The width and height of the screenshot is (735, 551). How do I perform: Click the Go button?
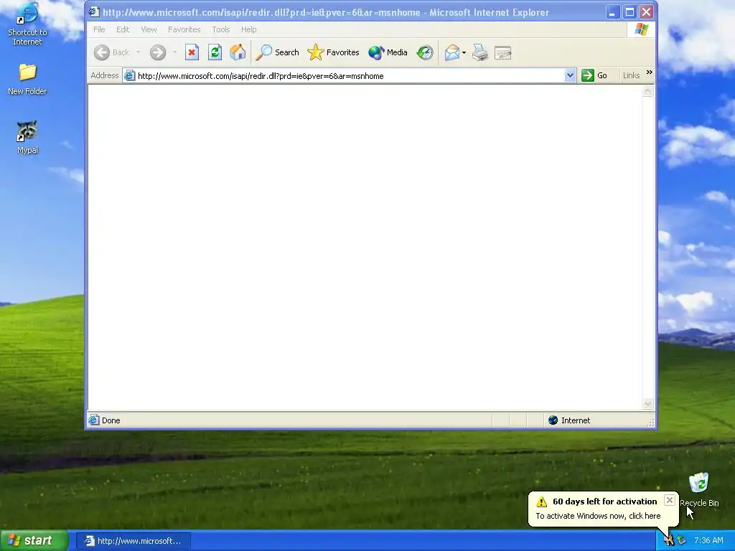tap(594, 75)
